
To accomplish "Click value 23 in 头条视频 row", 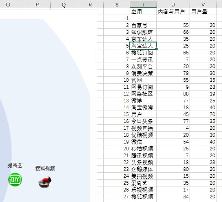I will click(x=212, y=162).
